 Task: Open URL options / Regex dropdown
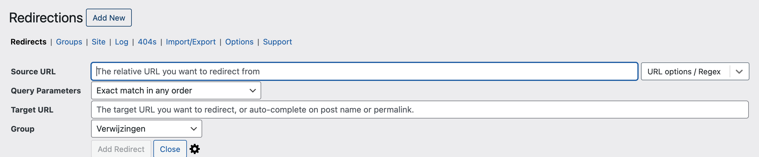point(695,71)
